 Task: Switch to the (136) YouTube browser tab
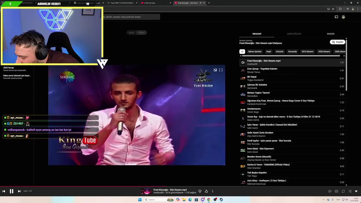click(x=156, y=3)
